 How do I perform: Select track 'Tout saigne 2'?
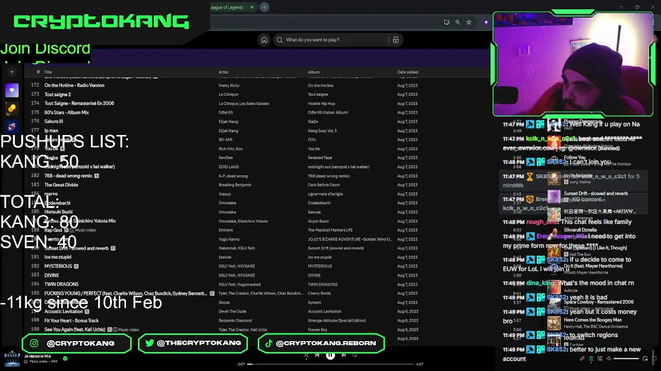pyautogui.click(x=58, y=94)
